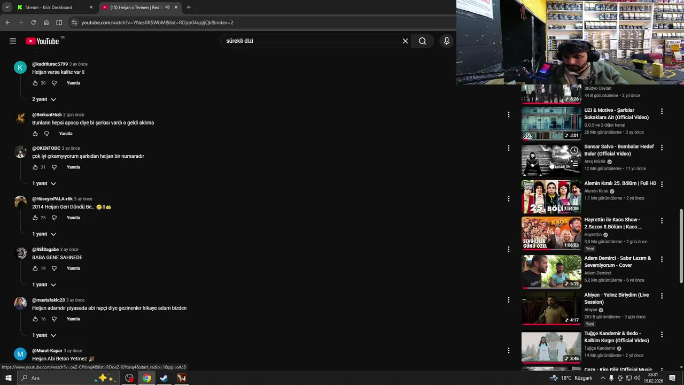The width and height of the screenshot is (684, 385).
Task: Show hidden system tray icons
Action: (x=603, y=378)
